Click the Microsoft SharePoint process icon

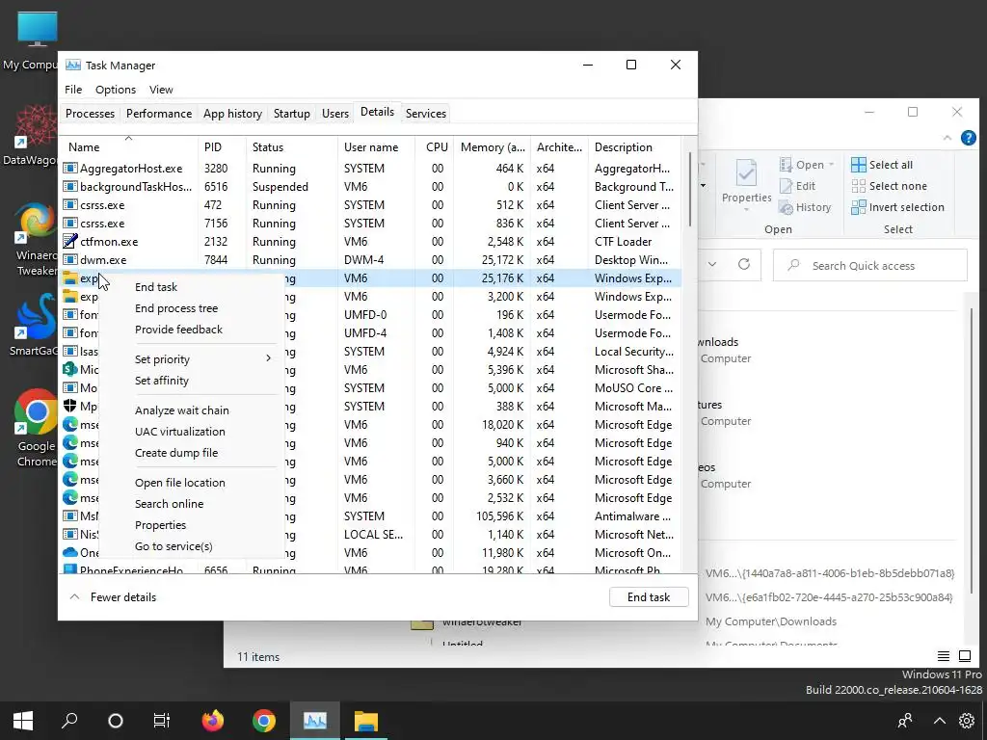point(69,369)
